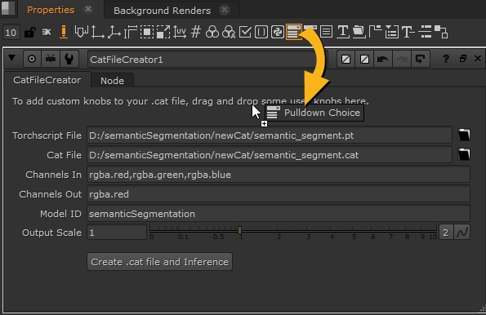Open the Background Renders tab
The image size is (486, 315).
click(162, 11)
